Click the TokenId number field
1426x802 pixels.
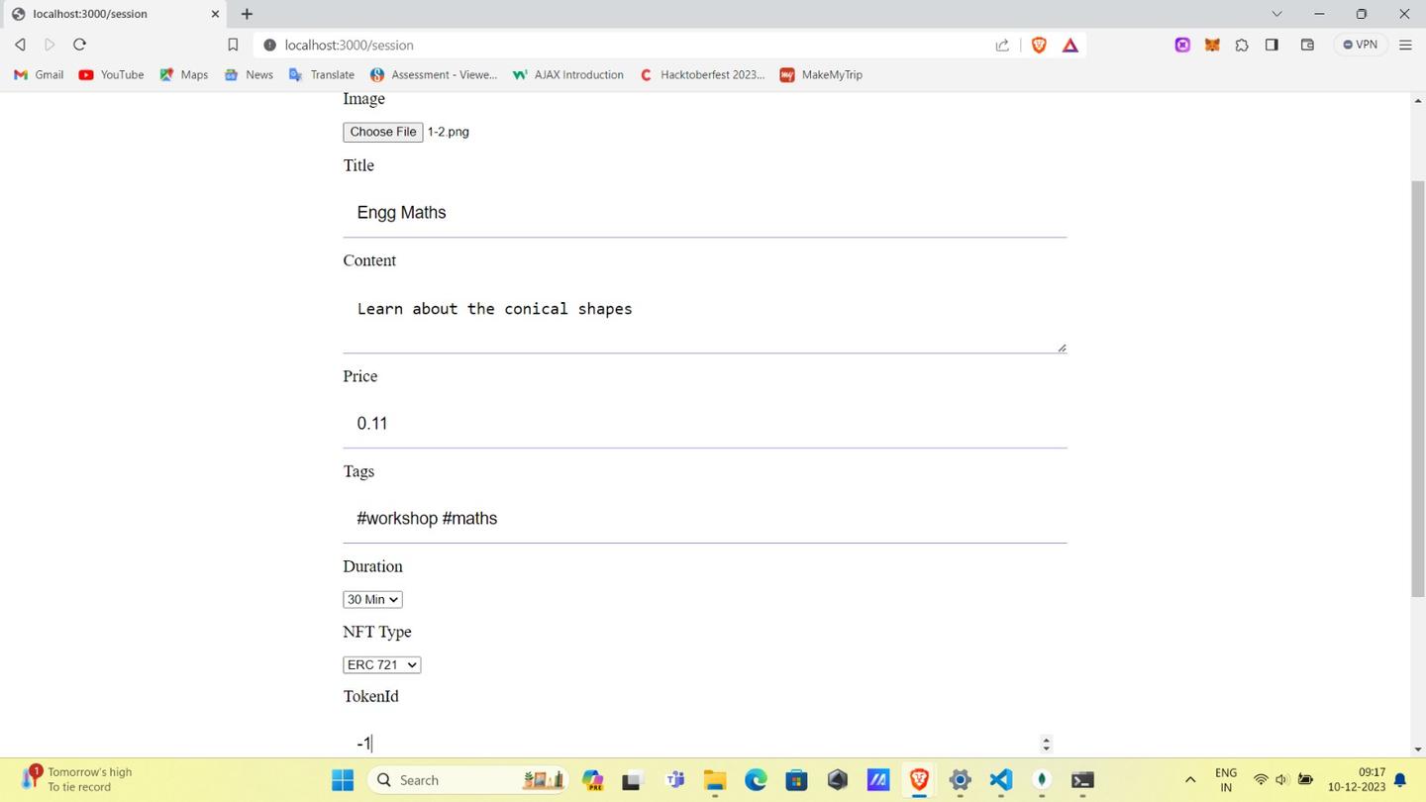(x=705, y=743)
